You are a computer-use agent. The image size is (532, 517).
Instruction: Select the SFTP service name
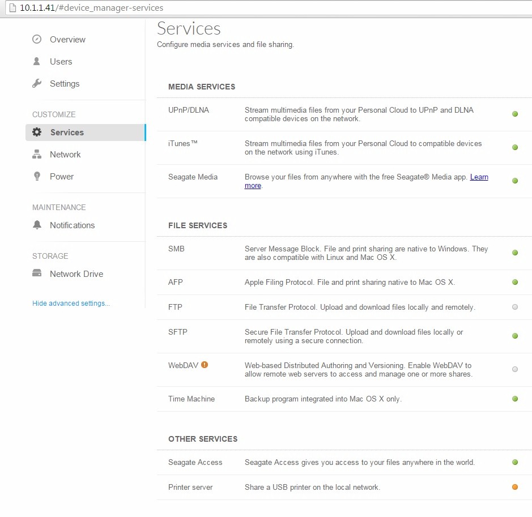coord(177,332)
